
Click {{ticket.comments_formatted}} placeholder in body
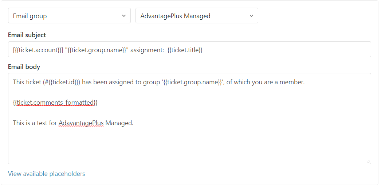point(55,103)
